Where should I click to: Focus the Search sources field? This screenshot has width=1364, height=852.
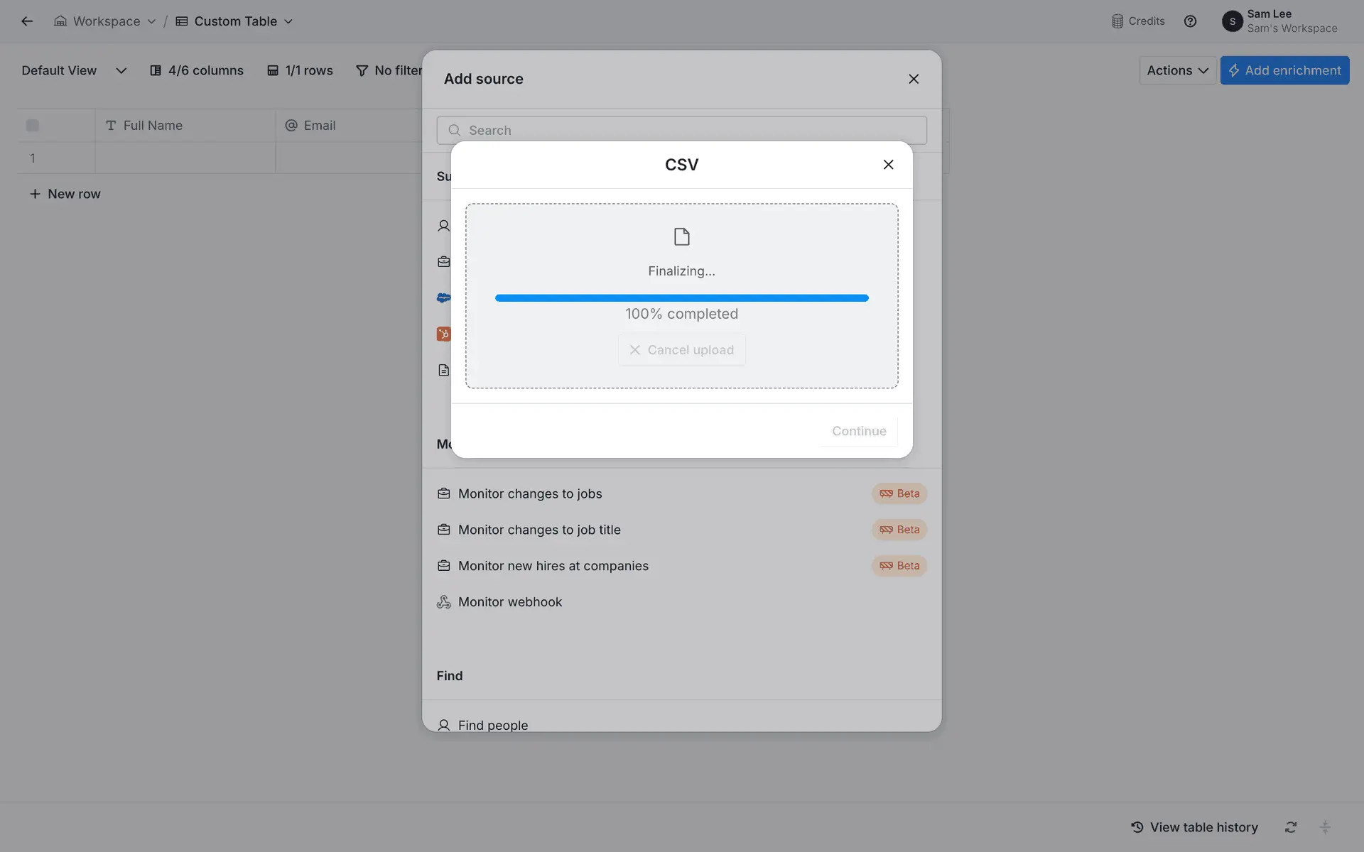[682, 131]
